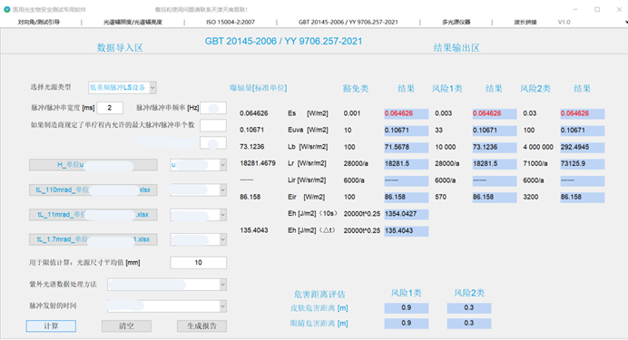Screen dimensions: 628x340
Task: Click the measured Lr value 18281.4679
Action: tap(258, 163)
